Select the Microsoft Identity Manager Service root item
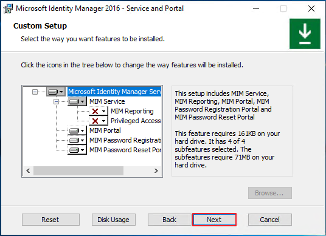Screen dimensions: 326x236 114,92
